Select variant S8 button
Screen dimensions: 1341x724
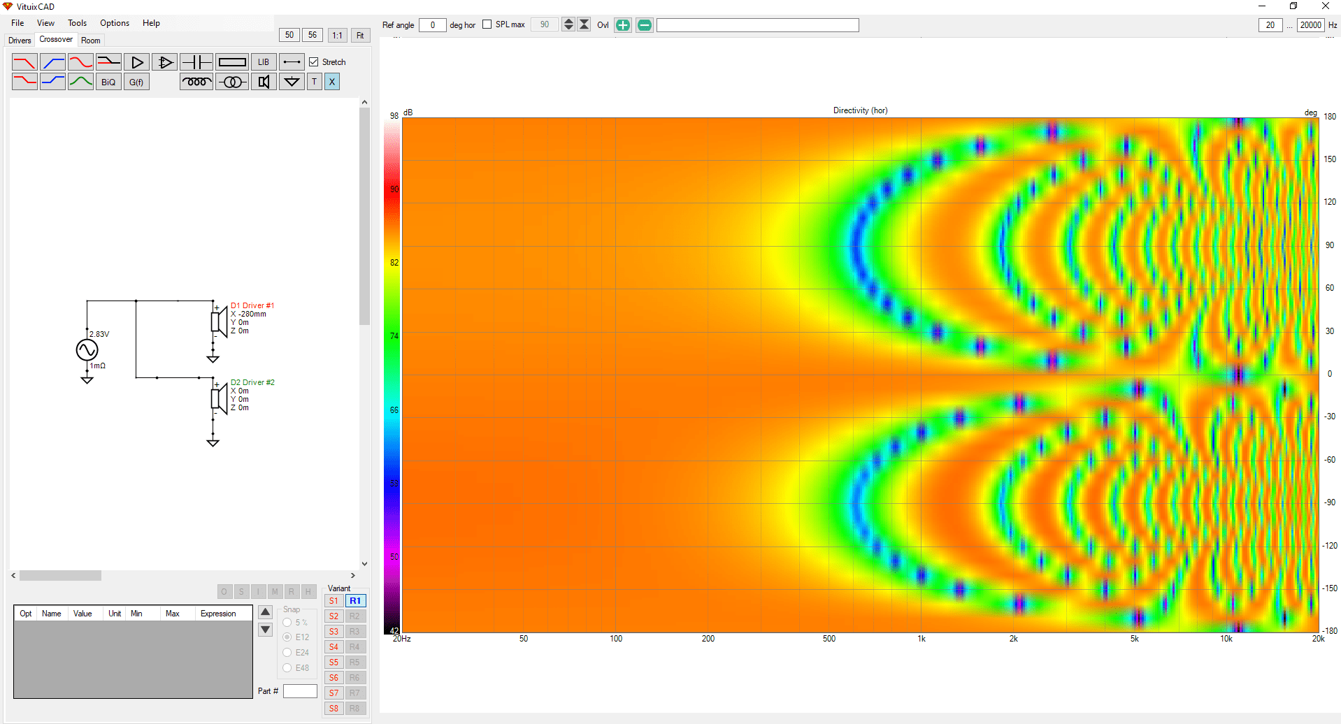[334, 709]
